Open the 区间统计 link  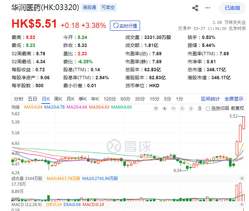(210, 99)
